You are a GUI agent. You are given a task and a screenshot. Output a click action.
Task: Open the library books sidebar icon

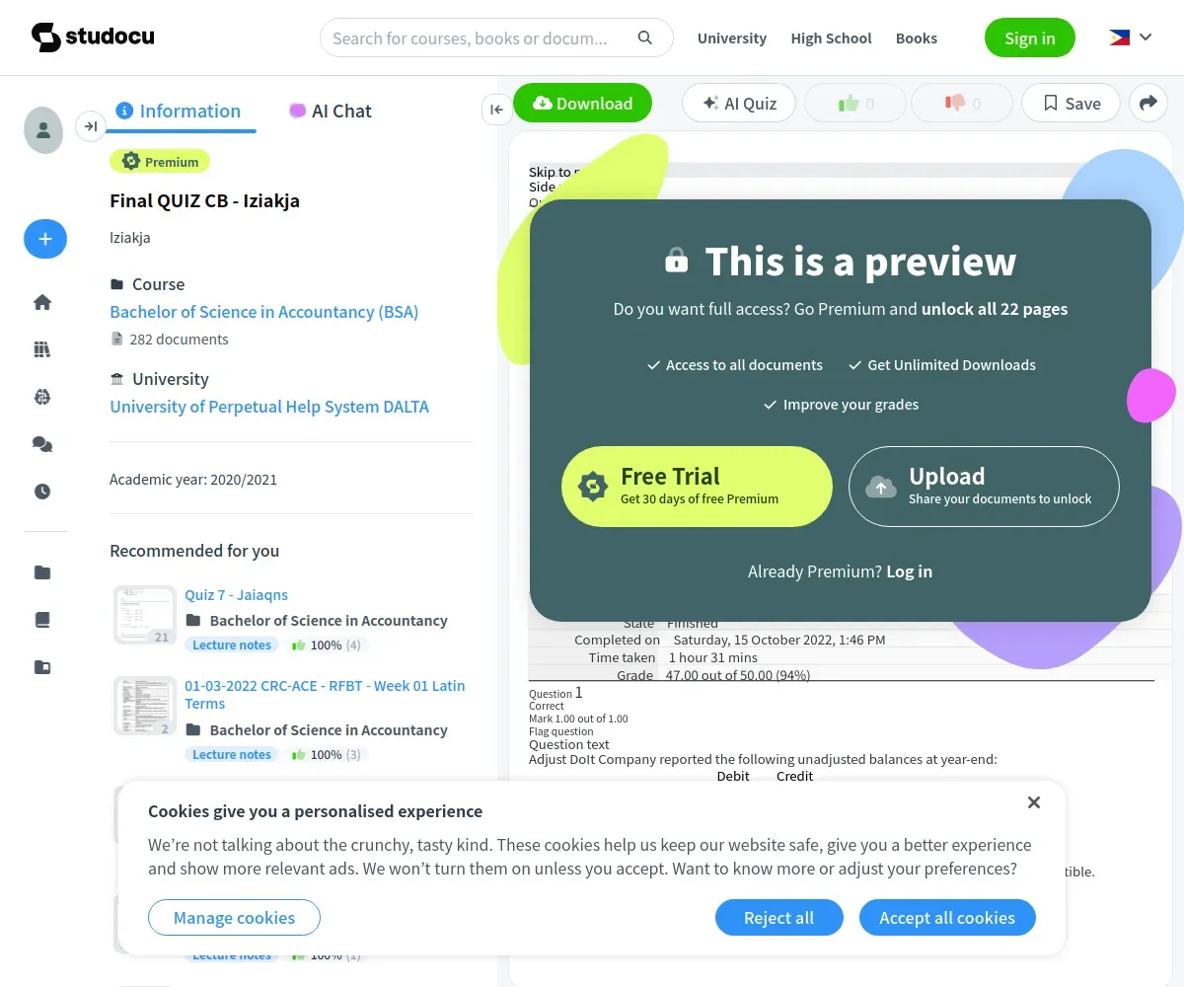click(x=42, y=349)
